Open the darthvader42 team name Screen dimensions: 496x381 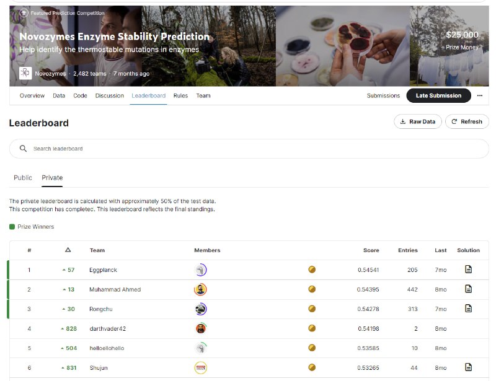coord(107,329)
